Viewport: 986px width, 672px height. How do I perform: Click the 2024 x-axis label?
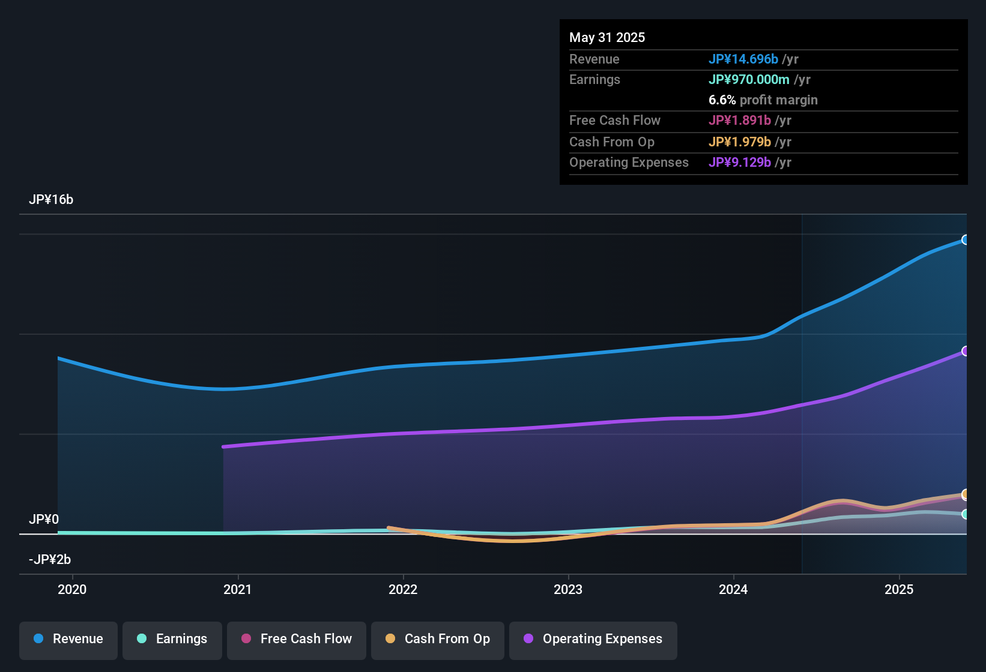733,590
